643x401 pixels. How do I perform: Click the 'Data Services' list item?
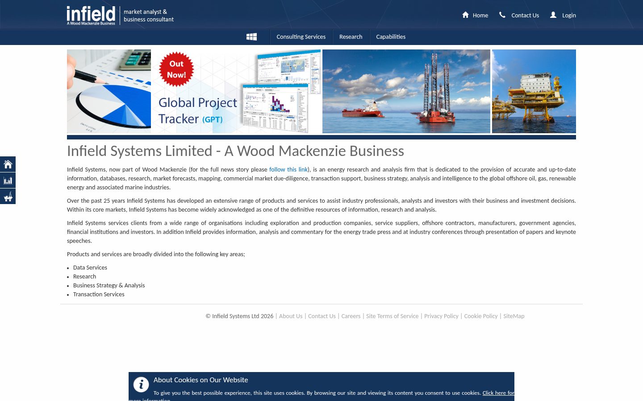tap(90, 268)
